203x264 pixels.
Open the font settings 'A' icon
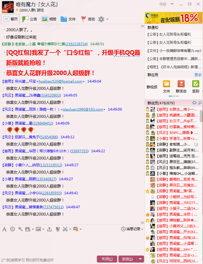pos(4,229)
